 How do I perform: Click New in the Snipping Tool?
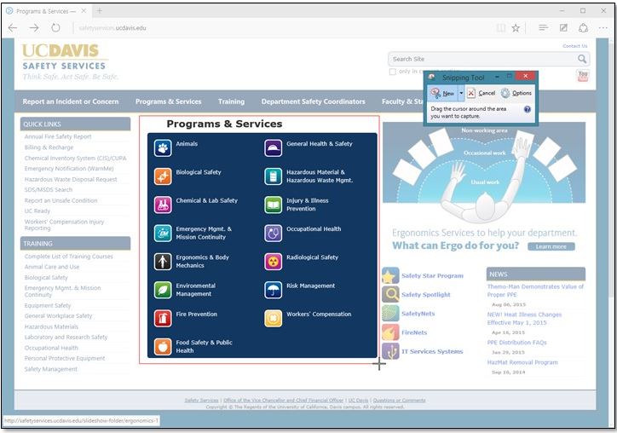pyautogui.click(x=442, y=93)
